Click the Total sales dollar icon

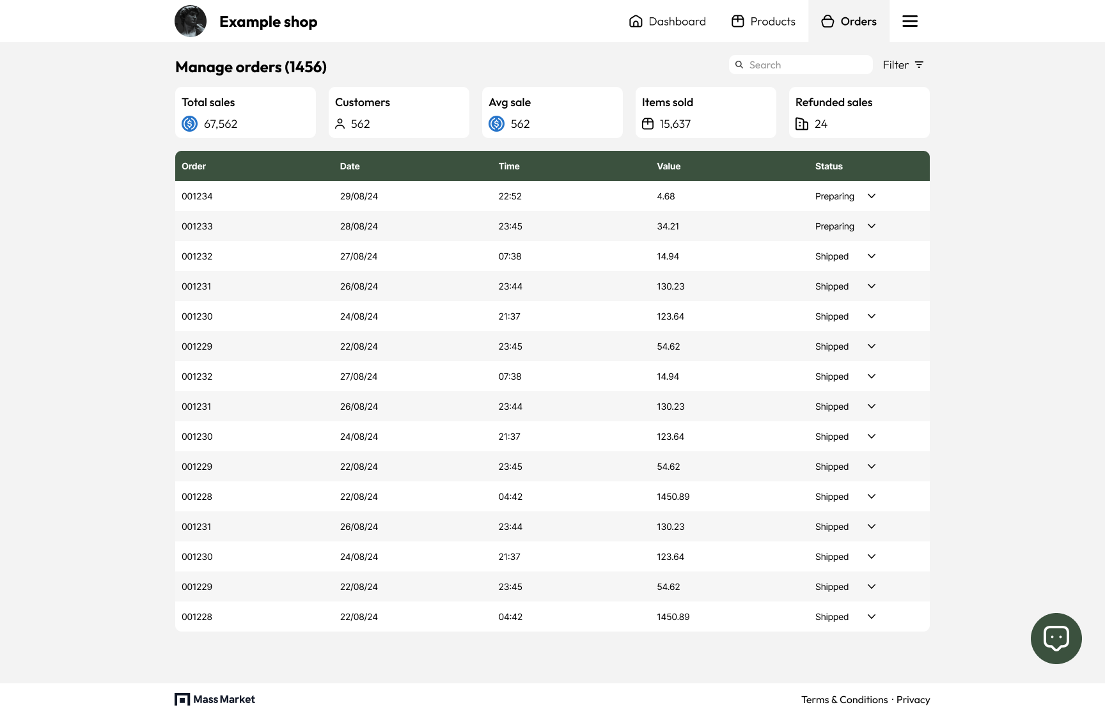(x=190, y=124)
